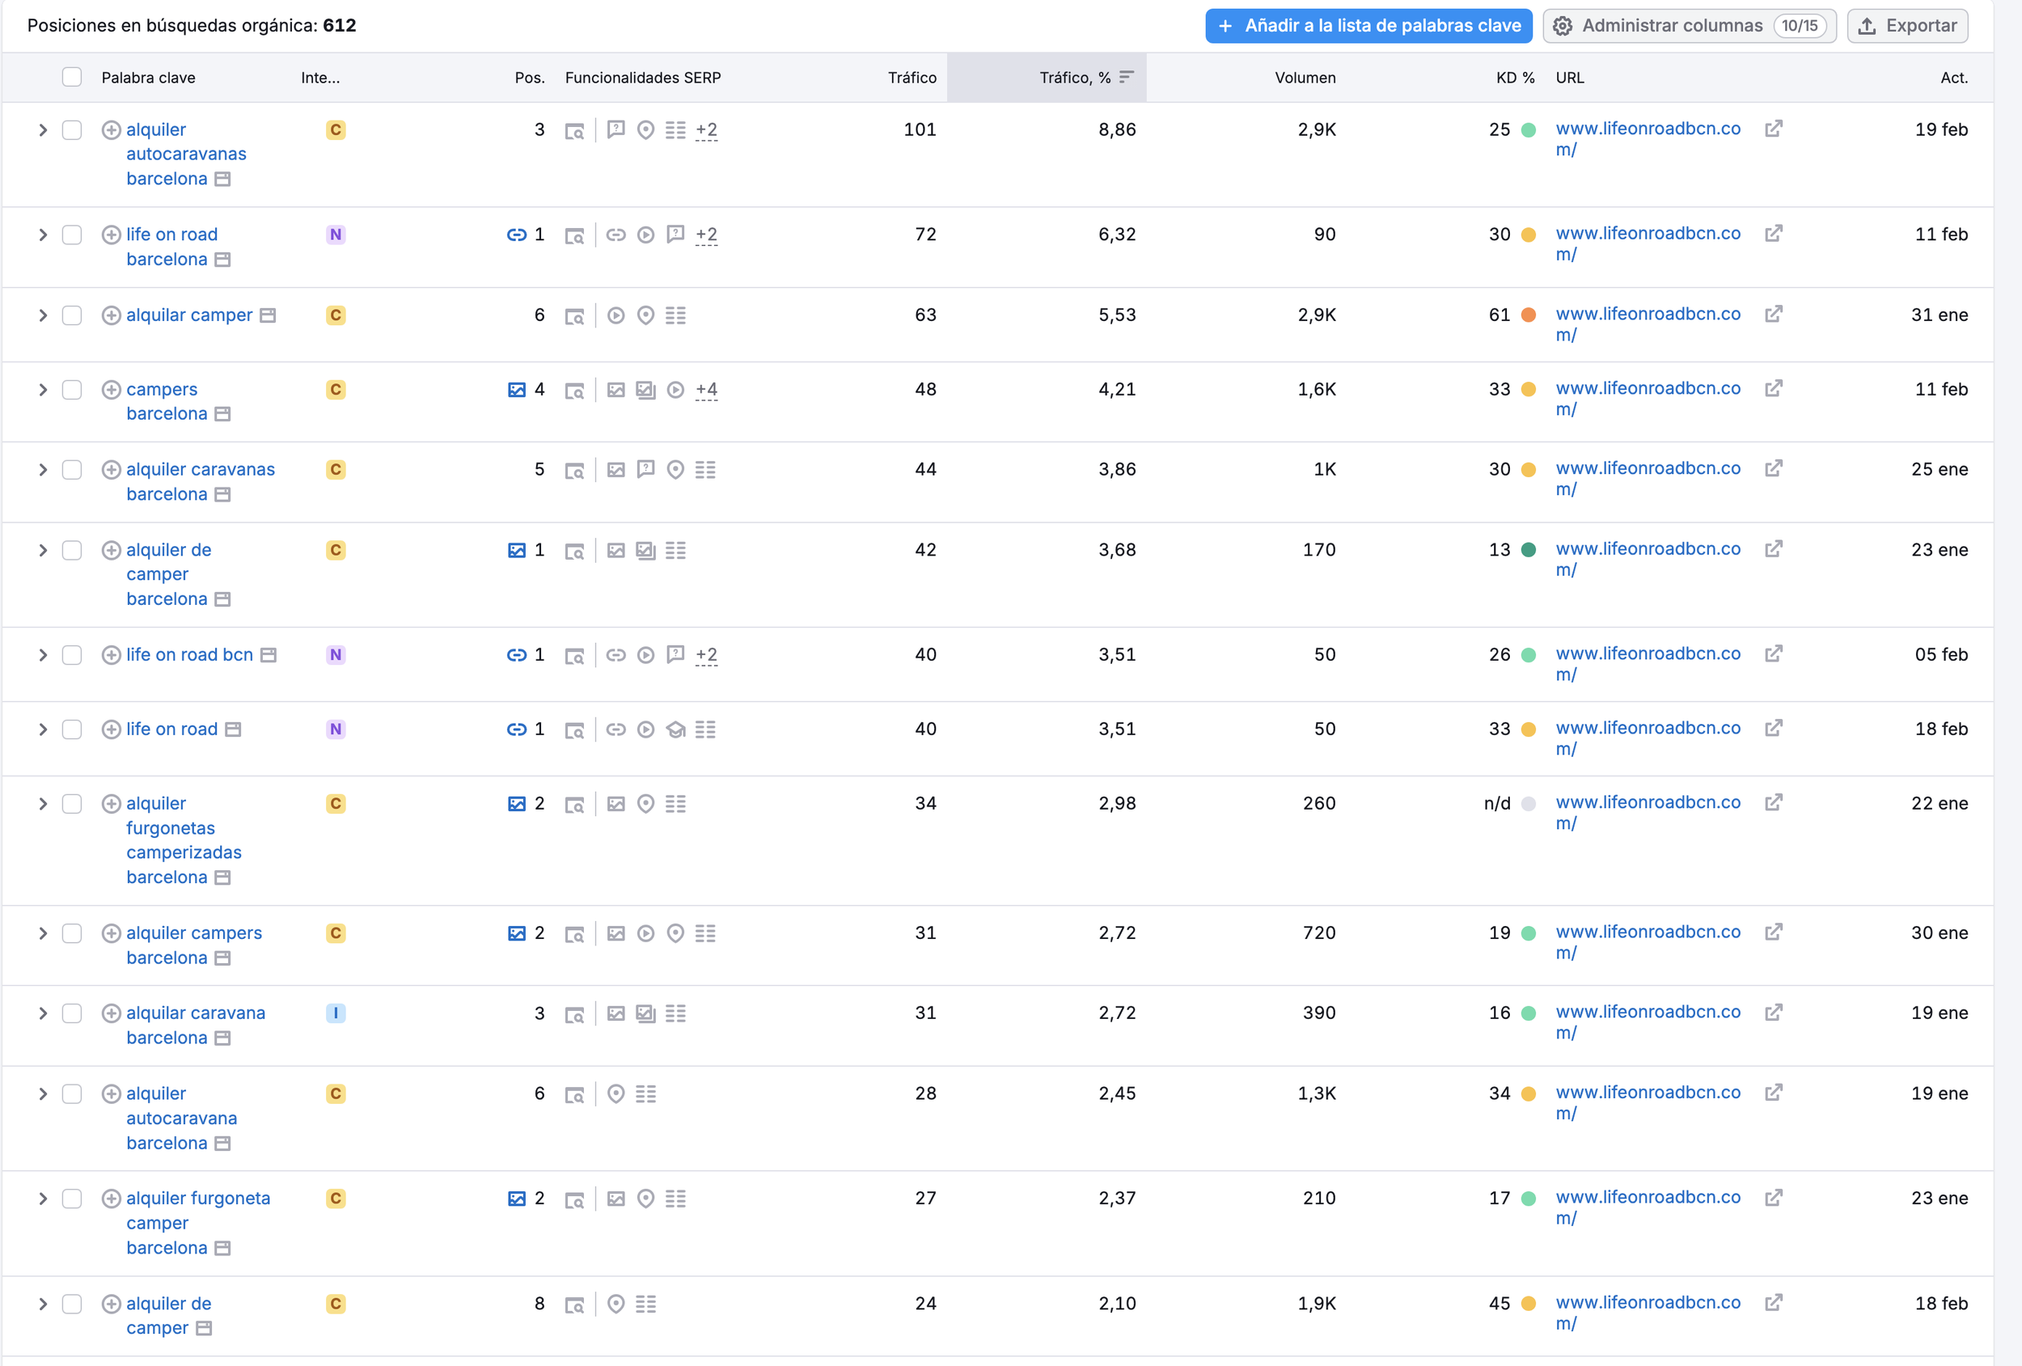Click Añadir a la lista de palabras clave
Image resolution: width=2022 pixels, height=1366 pixels.
[x=1368, y=26]
